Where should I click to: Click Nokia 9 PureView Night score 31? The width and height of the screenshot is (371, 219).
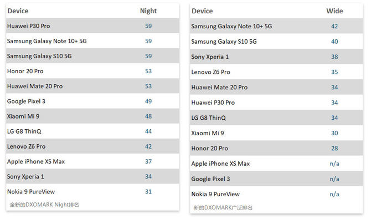coord(148,191)
